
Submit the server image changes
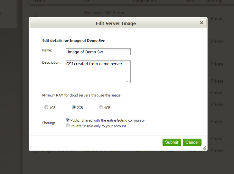tap(172, 142)
